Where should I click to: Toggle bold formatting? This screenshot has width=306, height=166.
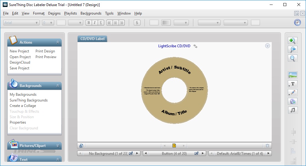pyautogui.click(x=89, y=23)
